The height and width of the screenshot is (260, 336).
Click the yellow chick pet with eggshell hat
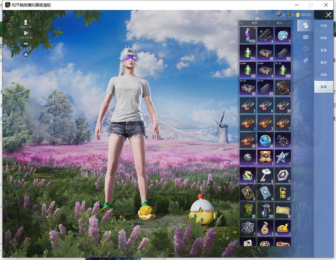tap(203, 210)
